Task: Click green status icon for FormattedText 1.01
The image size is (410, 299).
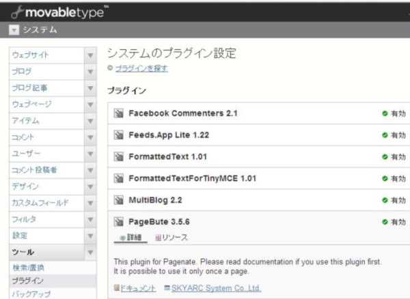Action: pos(385,157)
